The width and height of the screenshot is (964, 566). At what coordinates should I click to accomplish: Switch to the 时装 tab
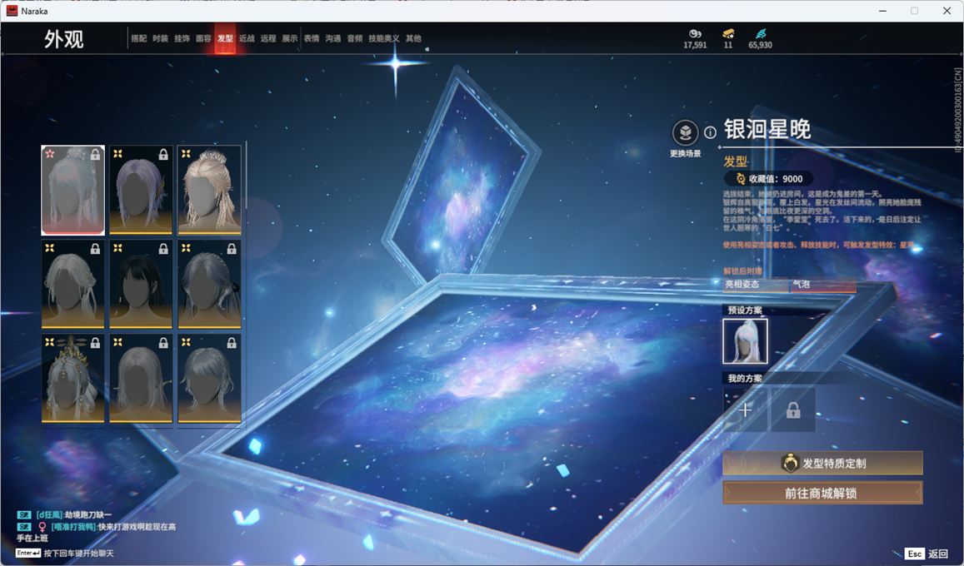tap(161, 38)
